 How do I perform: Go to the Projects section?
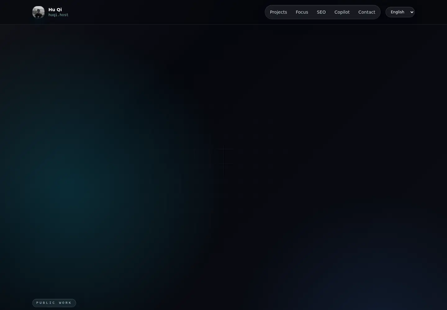tap(278, 12)
